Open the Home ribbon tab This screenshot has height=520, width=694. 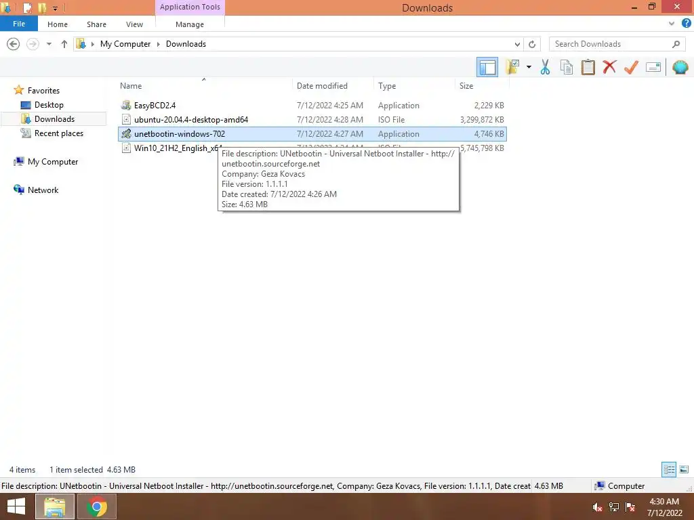(x=58, y=24)
